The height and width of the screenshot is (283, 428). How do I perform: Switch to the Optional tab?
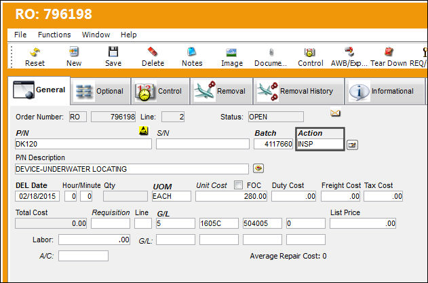point(100,91)
